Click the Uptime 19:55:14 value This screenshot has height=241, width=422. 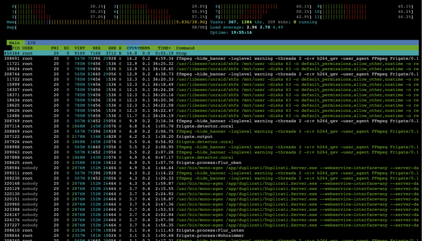[241, 32]
